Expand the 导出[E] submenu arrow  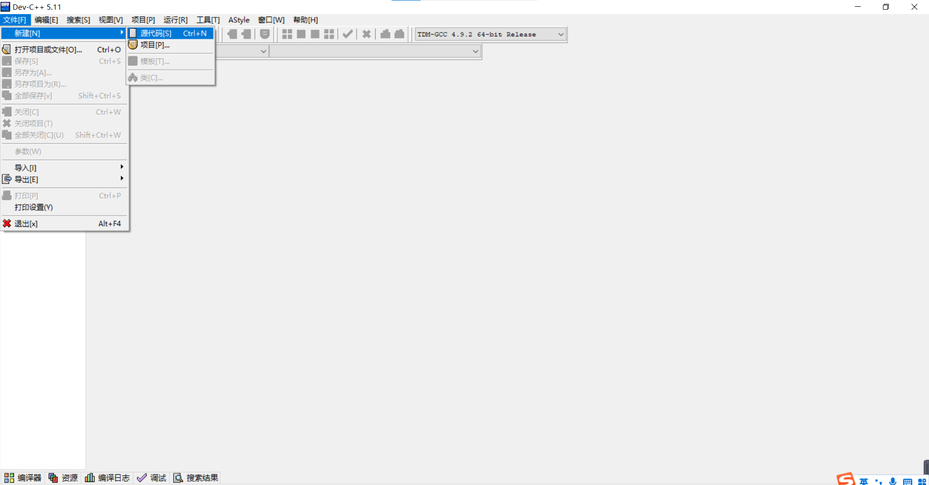tap(122, 178)
